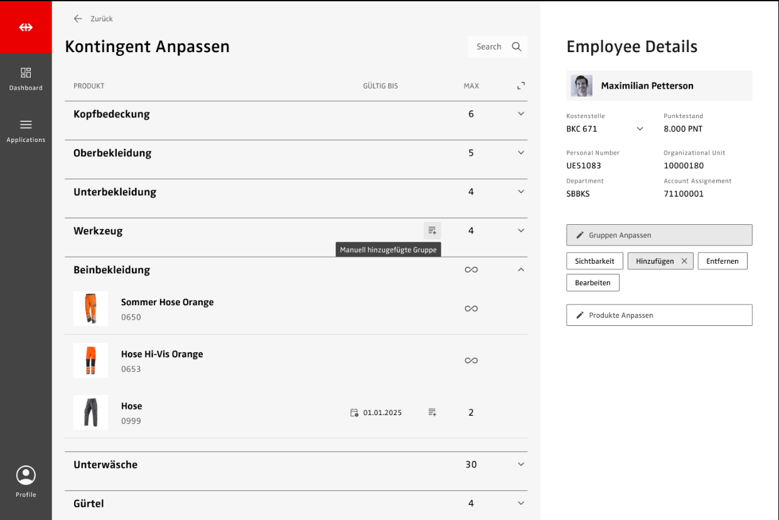Screen dimensions: 779x520
Task: Click the manually added group icon on Werkzeug
Action: (x=432, y=230)
